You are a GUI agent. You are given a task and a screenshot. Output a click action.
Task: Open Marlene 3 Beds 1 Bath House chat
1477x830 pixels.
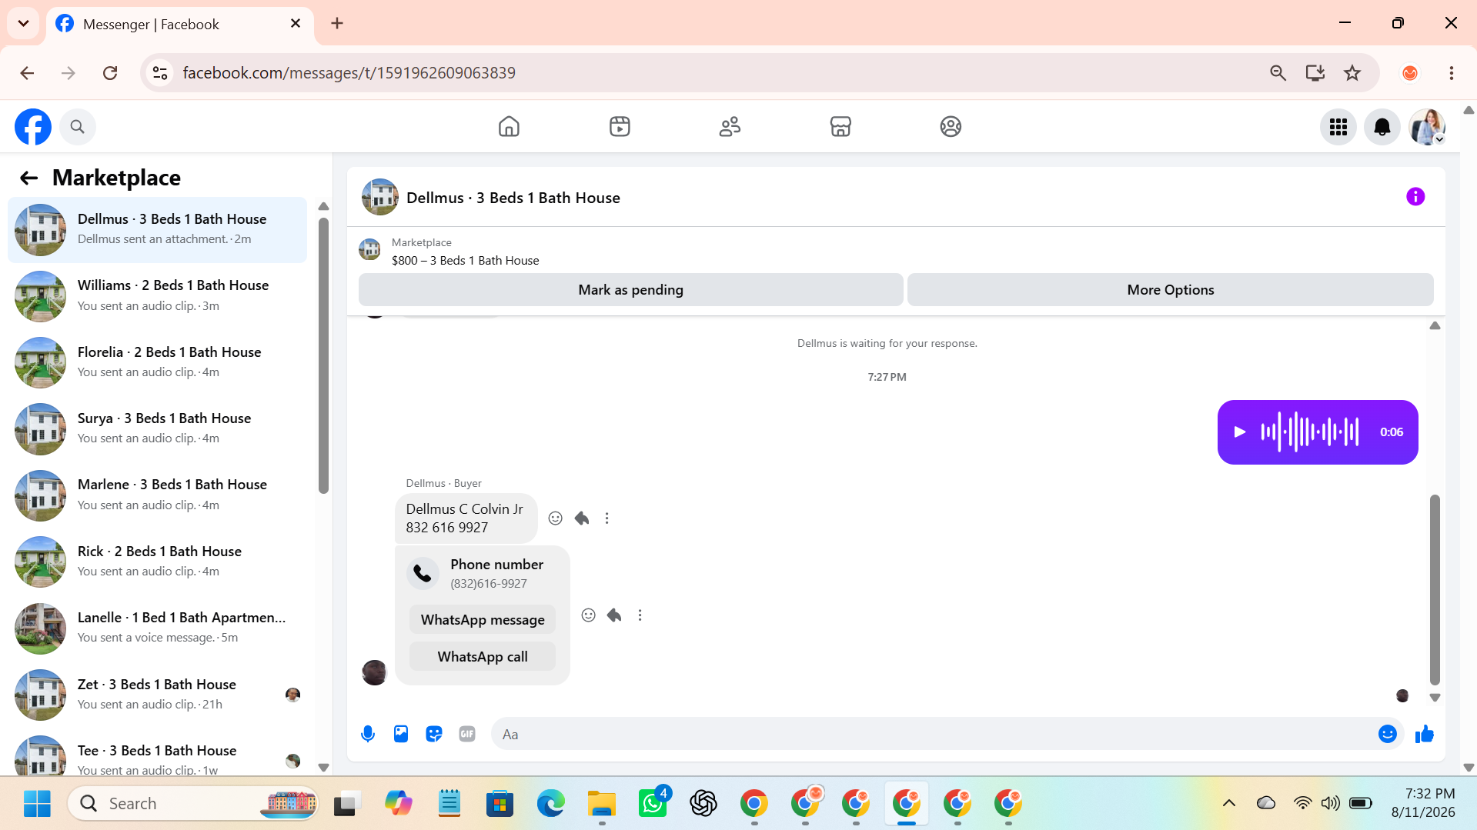(157, 495)
